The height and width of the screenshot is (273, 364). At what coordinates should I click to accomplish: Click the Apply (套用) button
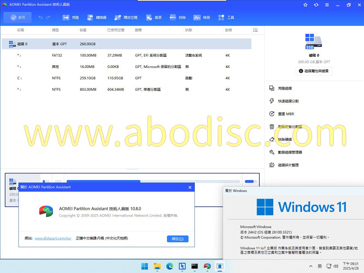click(18, 18)
